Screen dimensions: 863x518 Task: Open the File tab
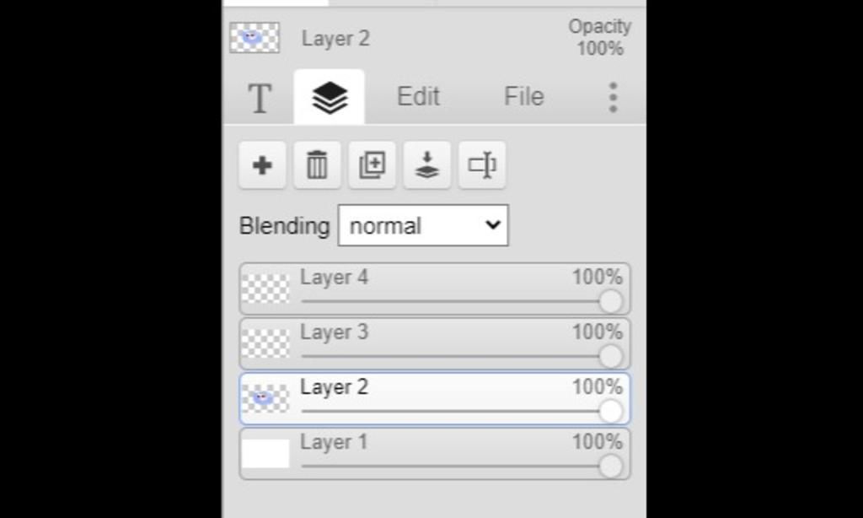point(523,96)
